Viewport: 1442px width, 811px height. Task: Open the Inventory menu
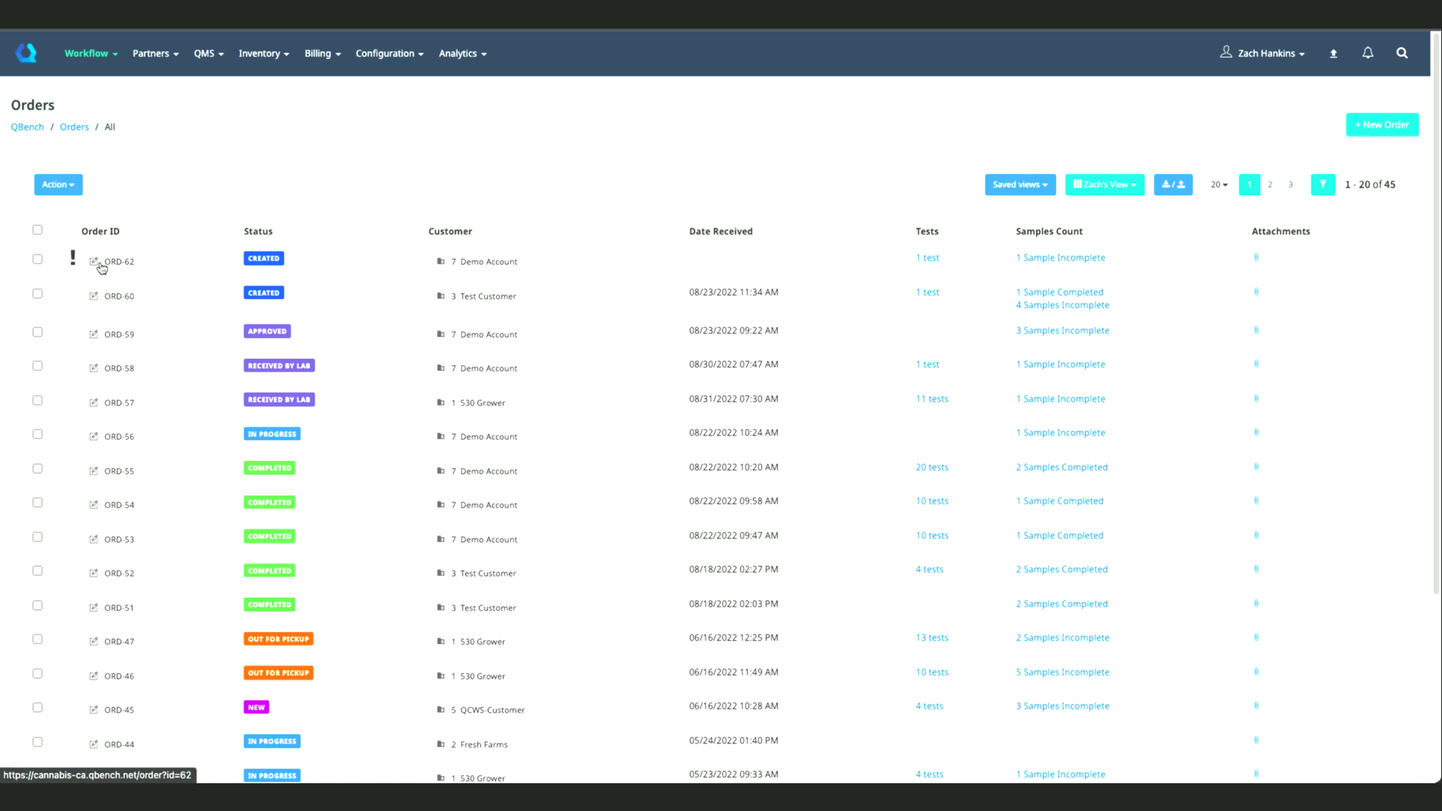264,54
